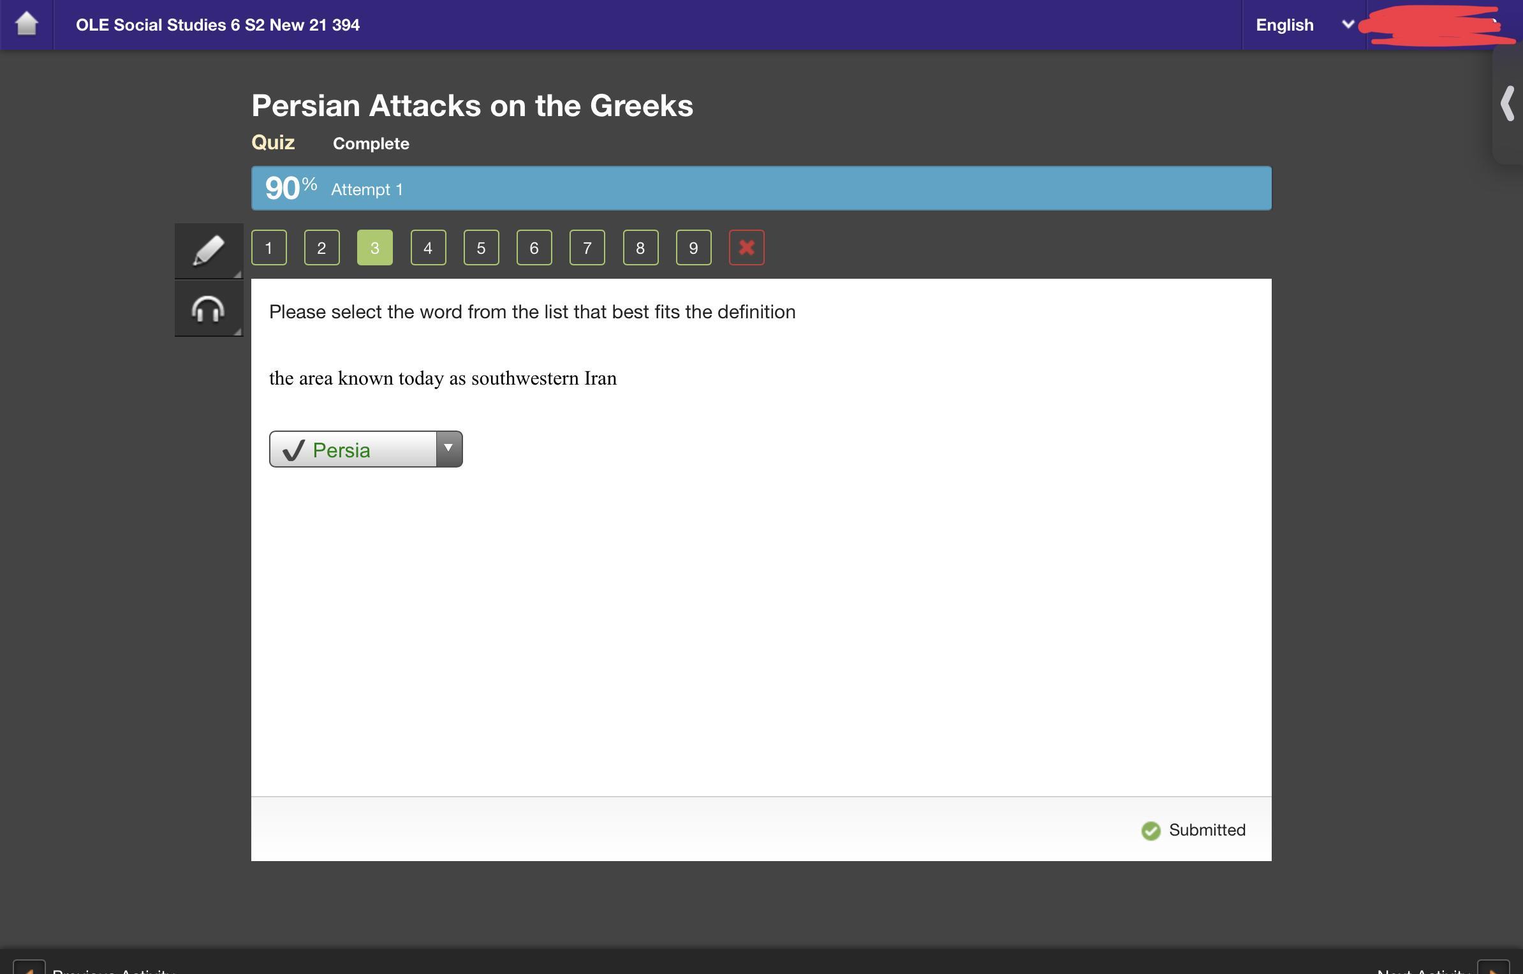Select the pencil highlighter tool

(209, 250)
